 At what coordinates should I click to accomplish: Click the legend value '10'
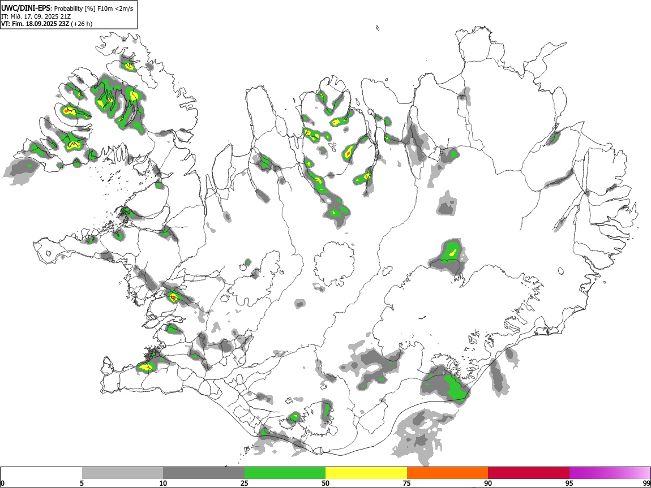[163, 483]
